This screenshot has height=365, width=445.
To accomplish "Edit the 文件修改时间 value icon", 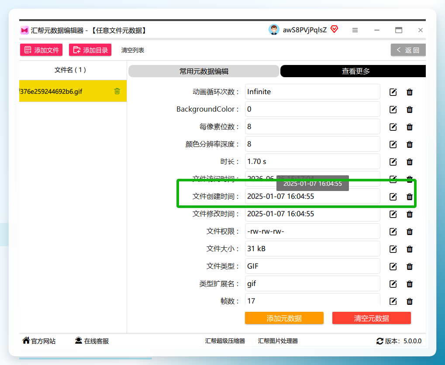I will 393,214.
